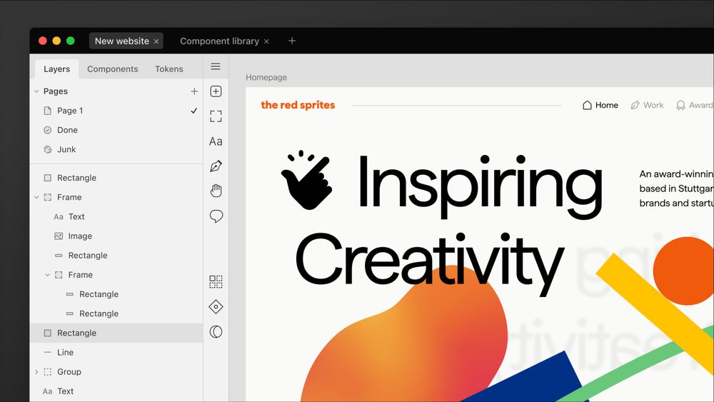Open the component grid icon

pos(216,282)
